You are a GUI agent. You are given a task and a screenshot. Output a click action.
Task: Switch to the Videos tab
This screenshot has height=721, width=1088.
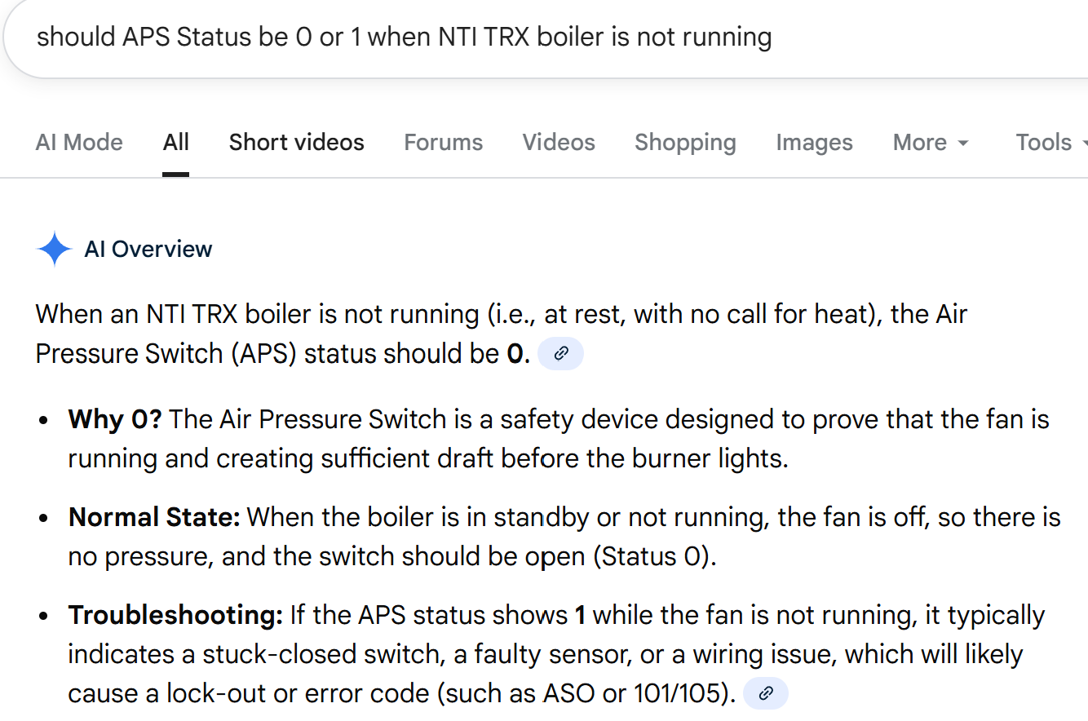click(x=558, y=142)
